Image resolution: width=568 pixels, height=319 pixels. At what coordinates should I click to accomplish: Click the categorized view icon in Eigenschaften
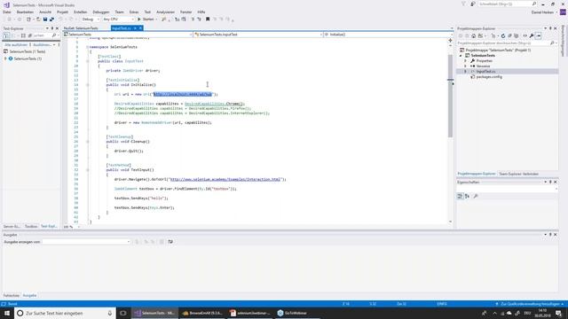[x=460, y=196]
